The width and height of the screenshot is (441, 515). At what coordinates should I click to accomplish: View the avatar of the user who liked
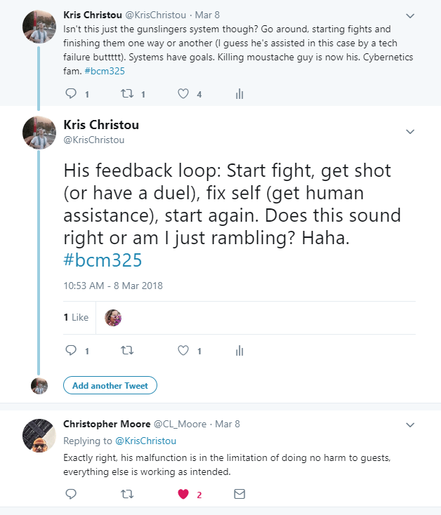coord(112,318)
